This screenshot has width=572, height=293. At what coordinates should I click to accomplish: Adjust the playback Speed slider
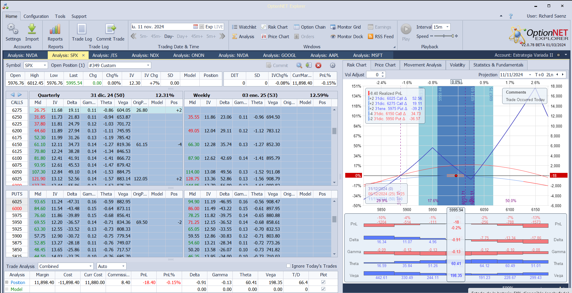click(444, 36)
